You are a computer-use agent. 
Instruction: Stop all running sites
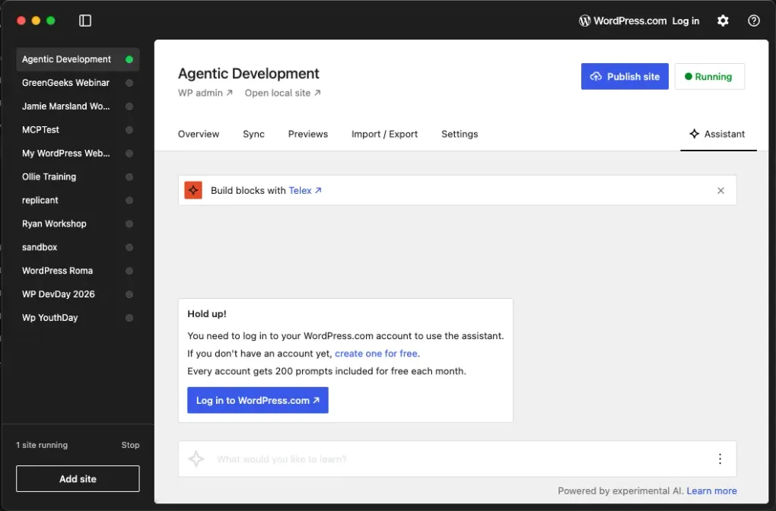point(130,445)
